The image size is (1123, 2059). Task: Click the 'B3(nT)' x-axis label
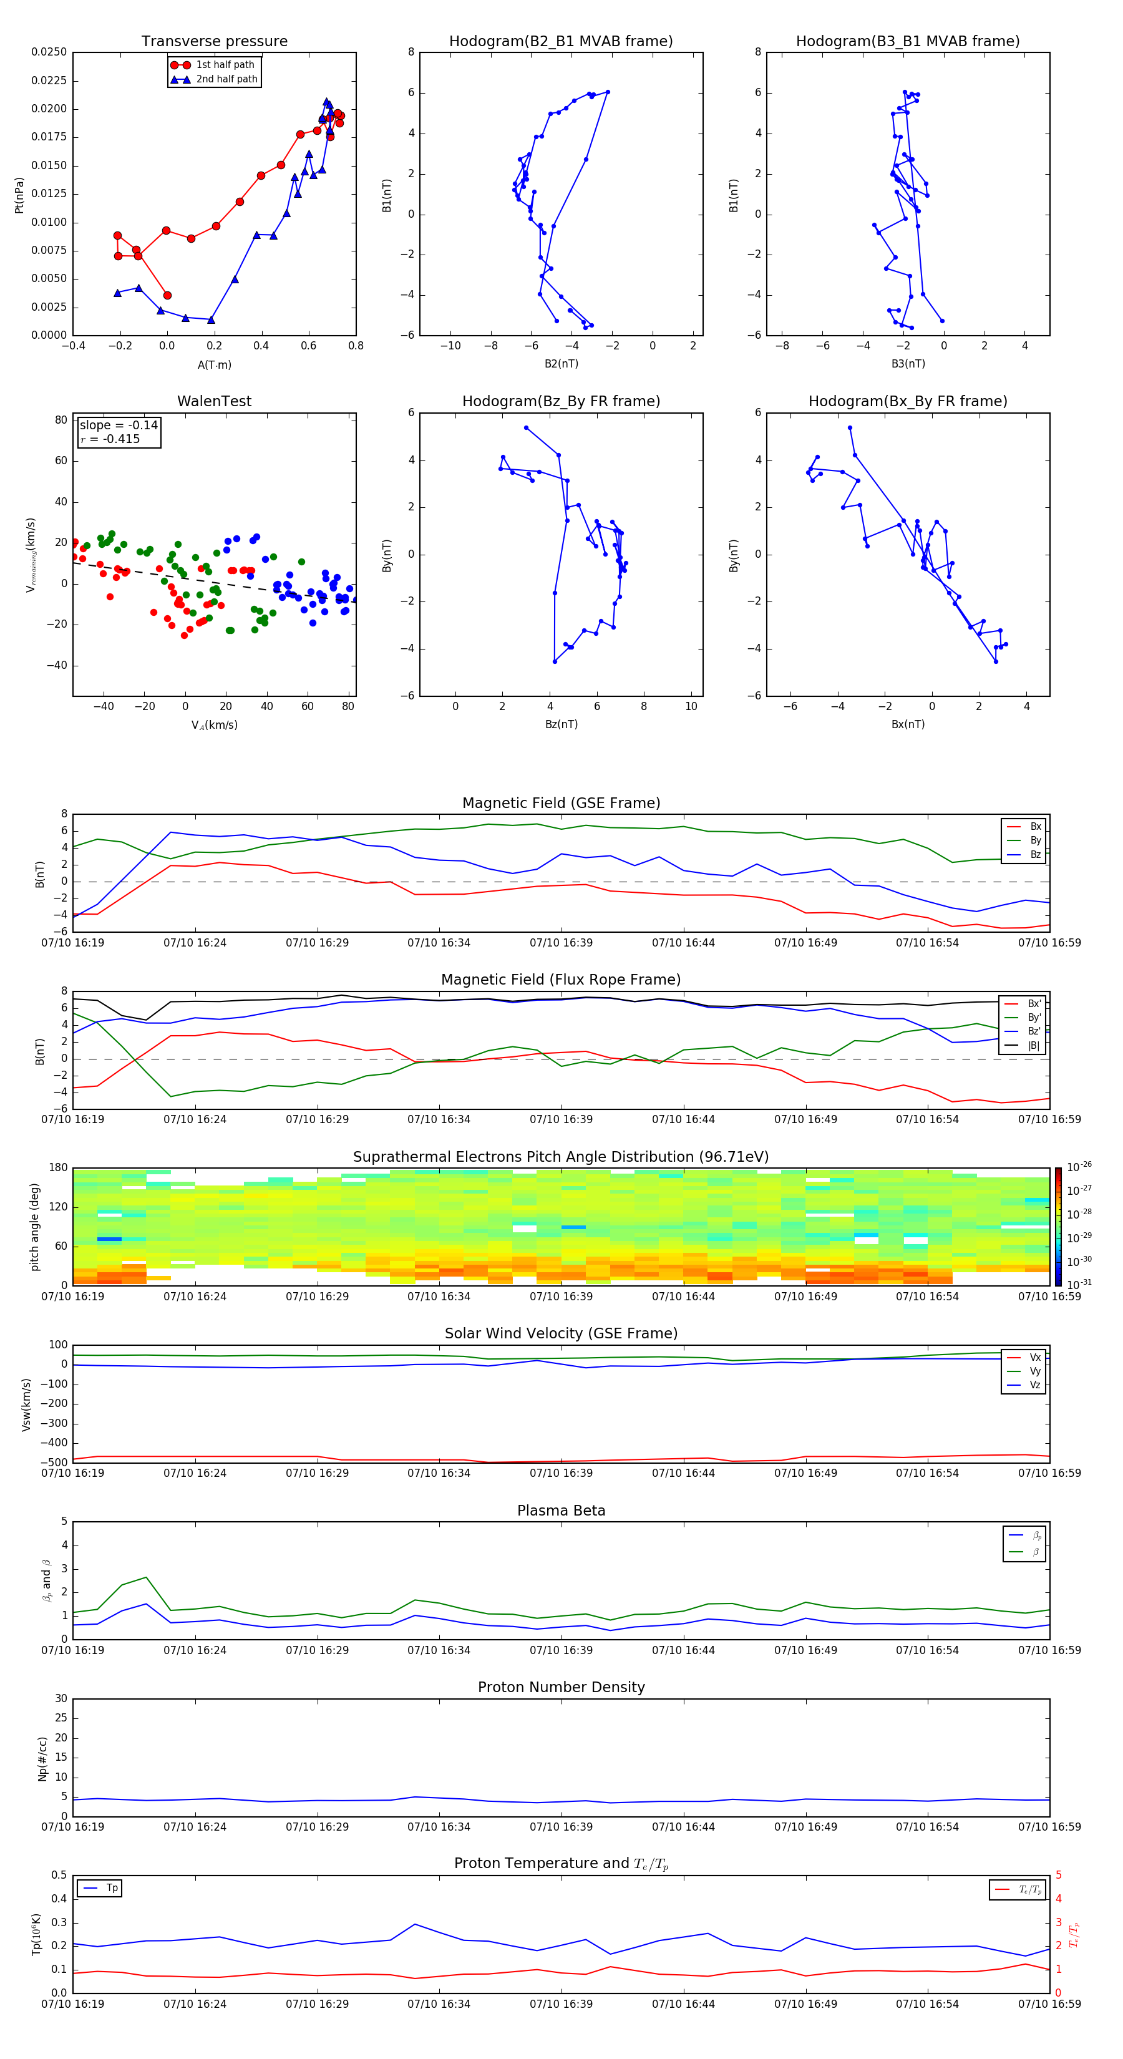coord(908,364)
